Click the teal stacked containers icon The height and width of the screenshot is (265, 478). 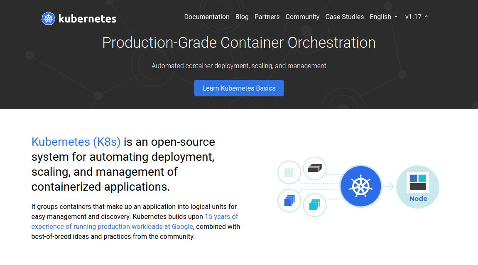(x=315, y=205)
